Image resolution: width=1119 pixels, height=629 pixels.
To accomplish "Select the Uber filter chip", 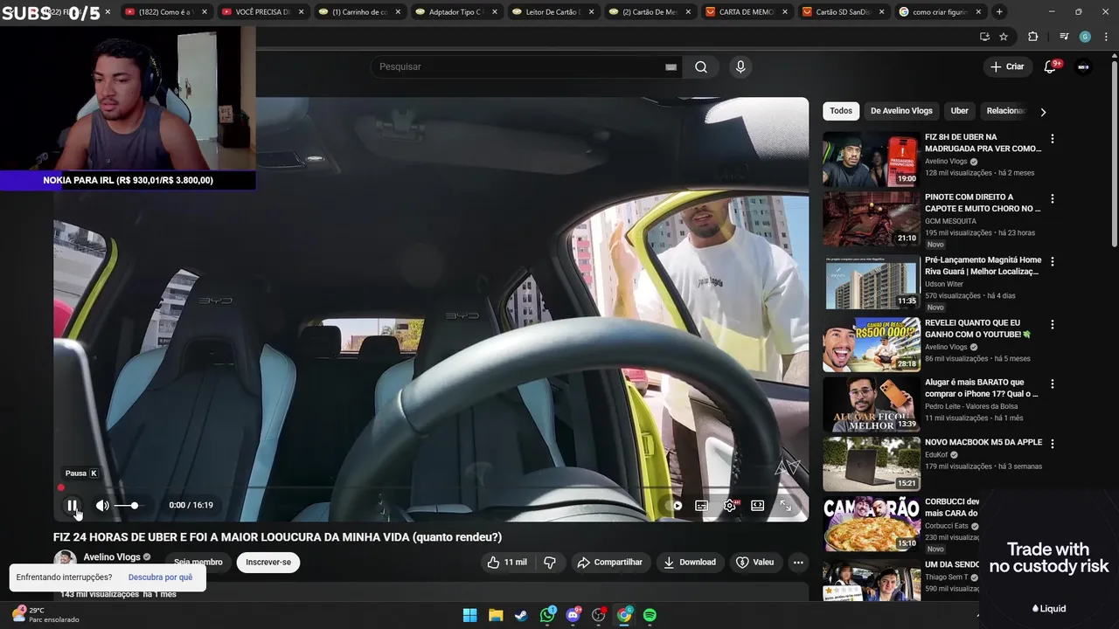I will (960, 111).
